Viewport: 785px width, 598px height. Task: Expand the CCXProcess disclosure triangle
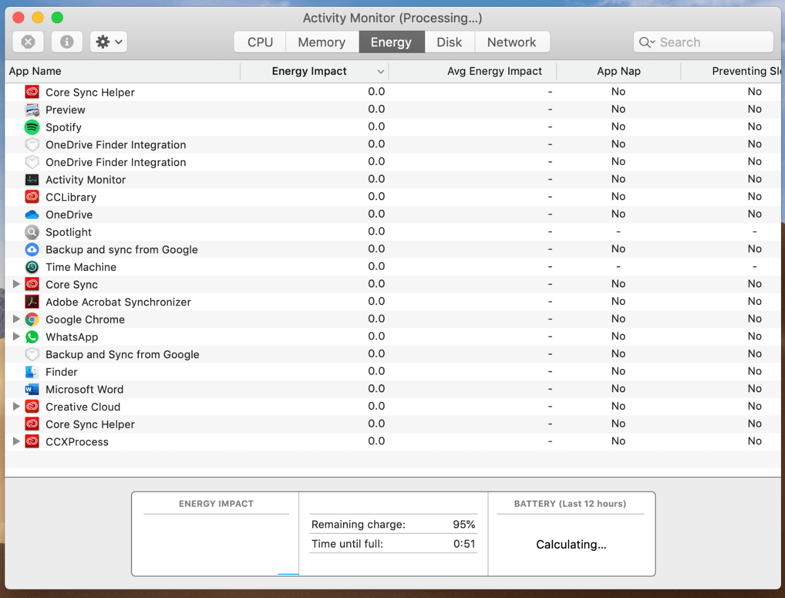coord(16,442)
